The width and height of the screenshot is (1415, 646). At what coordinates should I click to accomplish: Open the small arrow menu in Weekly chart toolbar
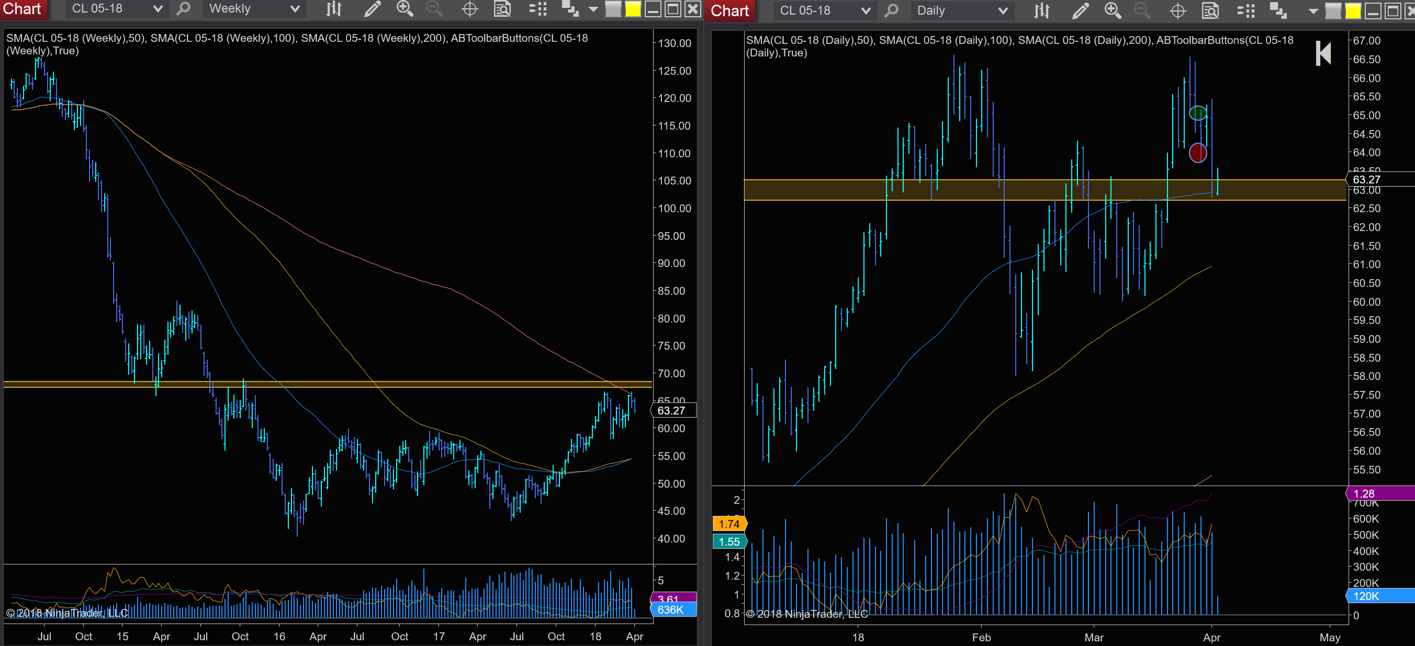(x=593, y=9)
